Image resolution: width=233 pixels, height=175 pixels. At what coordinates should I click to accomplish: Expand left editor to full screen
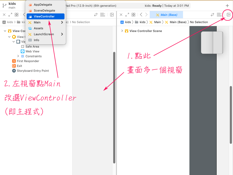10,15
